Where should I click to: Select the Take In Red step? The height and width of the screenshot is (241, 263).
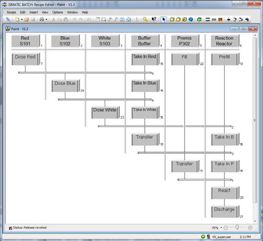pos(145,59)
